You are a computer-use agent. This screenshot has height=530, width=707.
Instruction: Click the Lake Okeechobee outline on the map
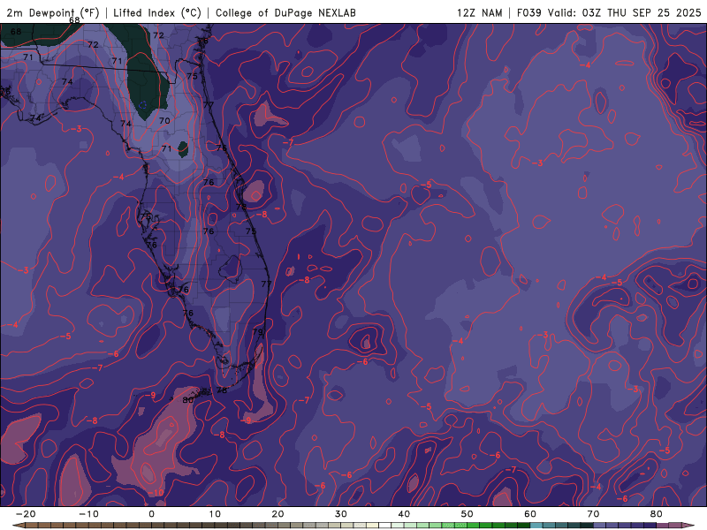point(232,269)
